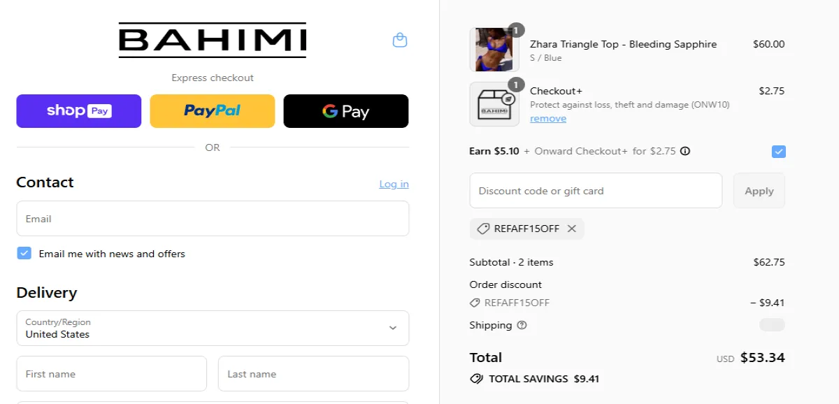Open the shopping bag cart icon
Screen dimensions: 839x404
pyautogui.click(x=400, y=41)
